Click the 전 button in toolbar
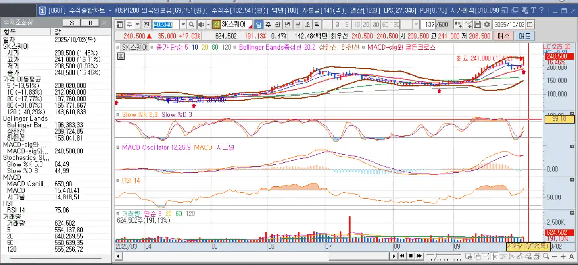The height and width of the screenshot is (265, 578). (x=146, y=25)
